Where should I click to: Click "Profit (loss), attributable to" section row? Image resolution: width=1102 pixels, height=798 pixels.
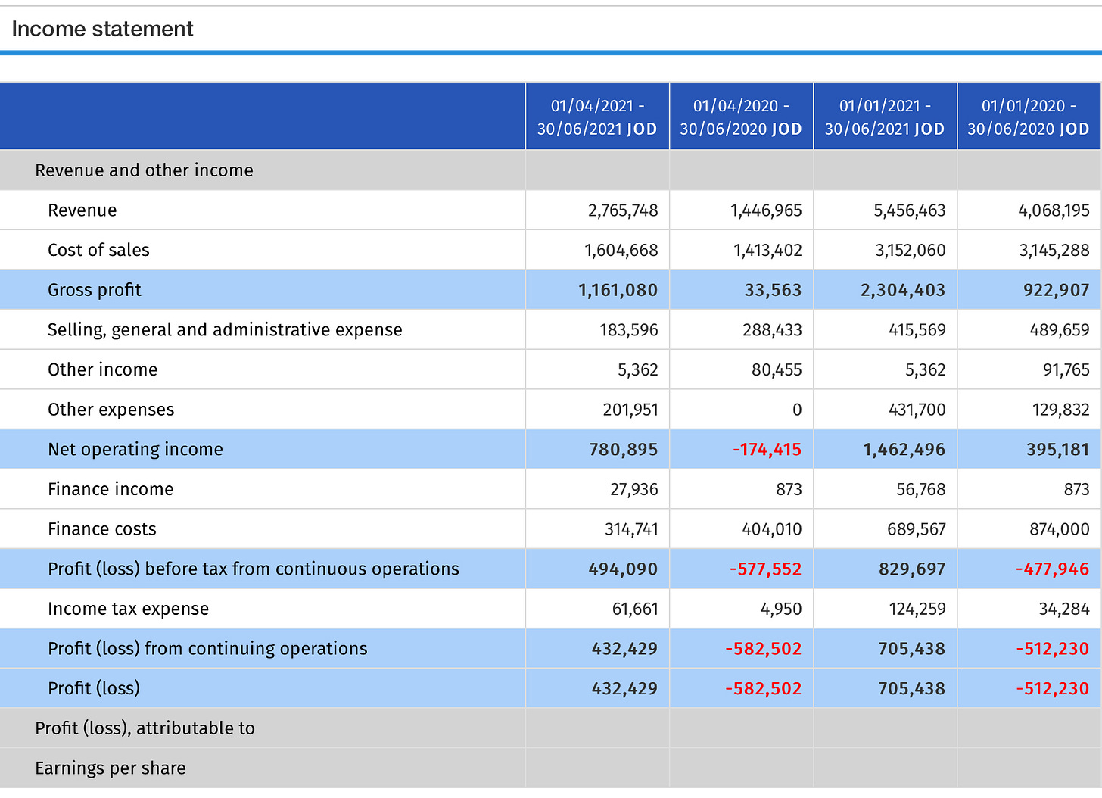[x=551, y=728]
